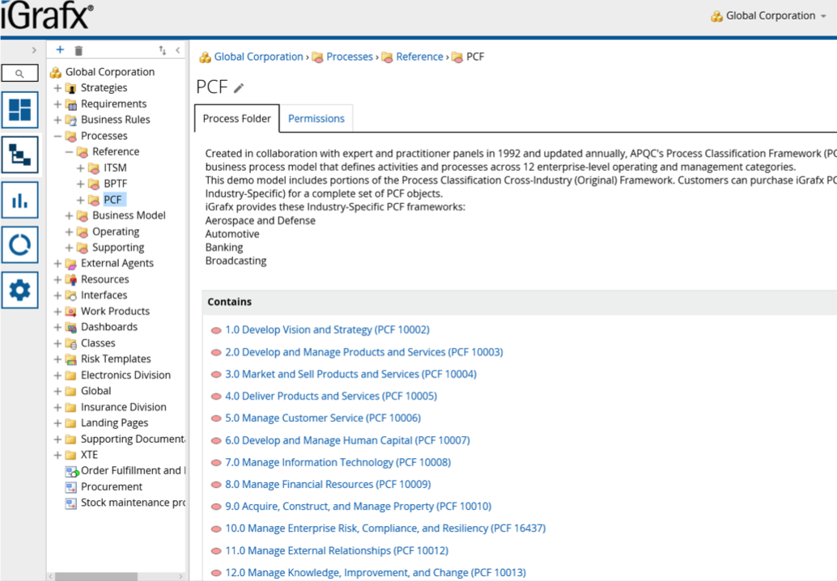This screenshot has width=837, height=581.
Task: Click the tree panel horizontal scrollbar
Action: point(96,577)
